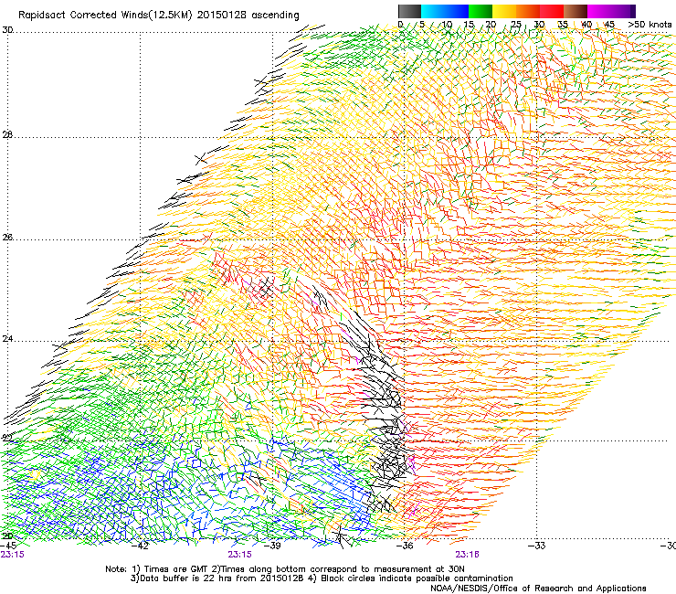The image size is (676, 594).
Task: Click the longitude label '-45'
Action: click(8, 546)
